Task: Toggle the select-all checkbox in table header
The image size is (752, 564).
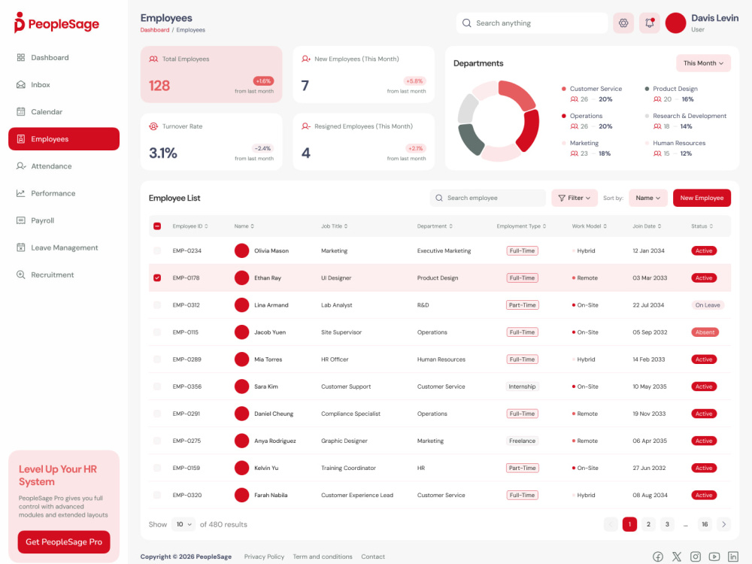Action: pos(157,226)
